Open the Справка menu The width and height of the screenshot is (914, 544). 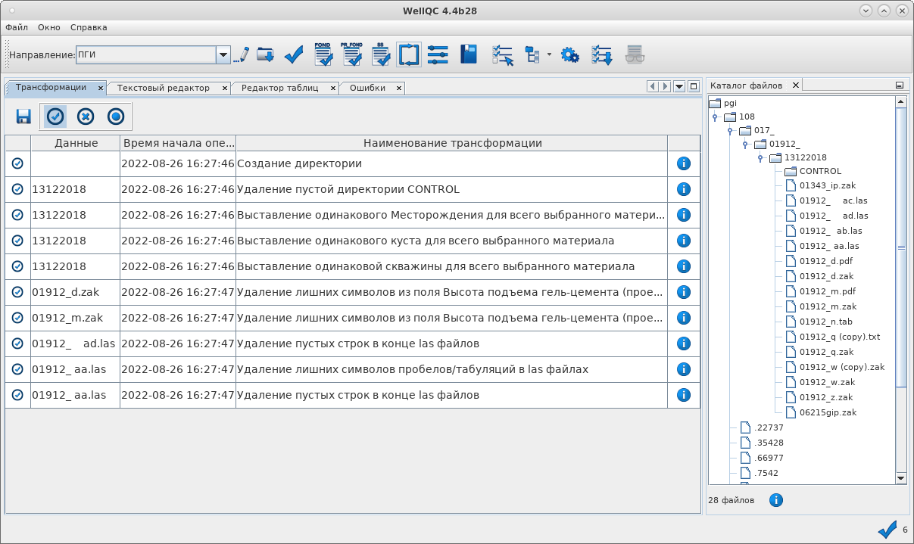click(89, 27)
